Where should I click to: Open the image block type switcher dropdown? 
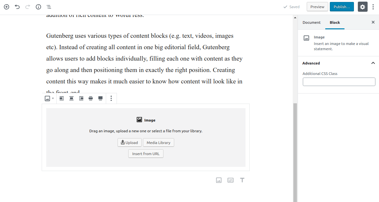(x=49, y=98)
